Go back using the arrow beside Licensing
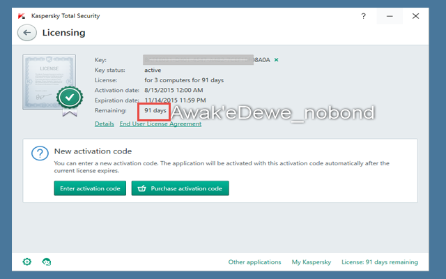 27,33
